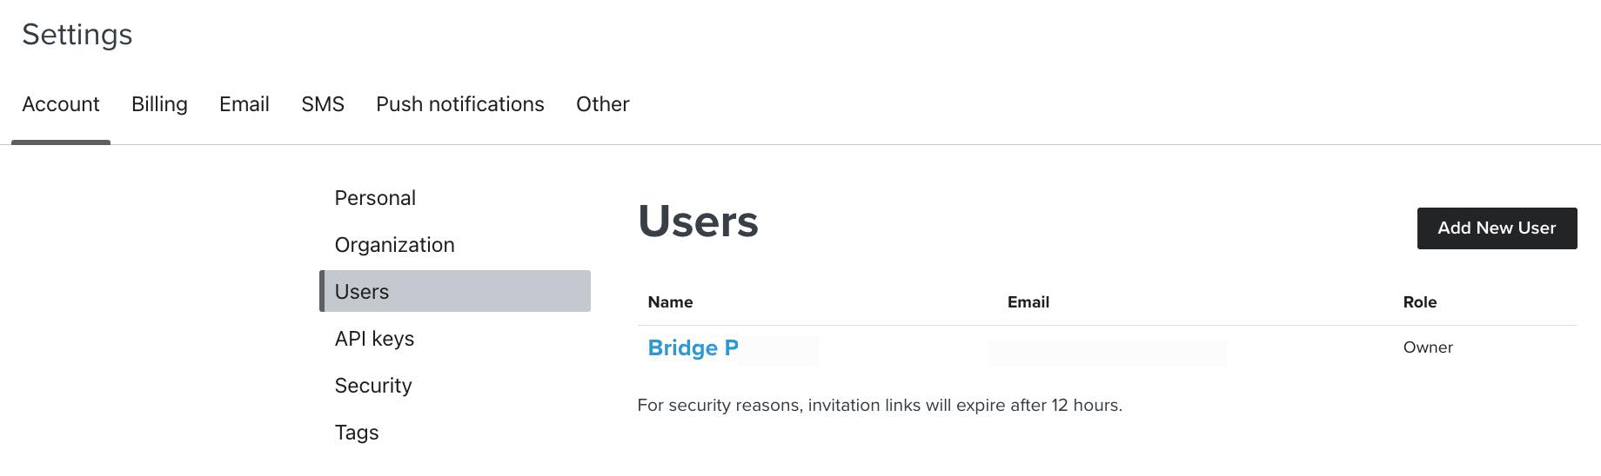
Task: Open the API keys section
Action: point(374,339)
